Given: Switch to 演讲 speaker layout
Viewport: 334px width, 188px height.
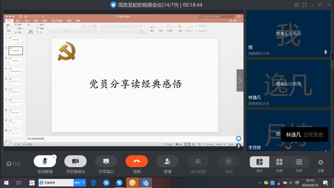Looking at the screenshot, I should pyautogui.click(x=260, y=162).
